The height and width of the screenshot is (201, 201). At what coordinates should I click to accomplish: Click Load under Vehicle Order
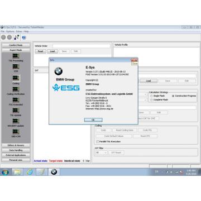click(x=52, y=51)
